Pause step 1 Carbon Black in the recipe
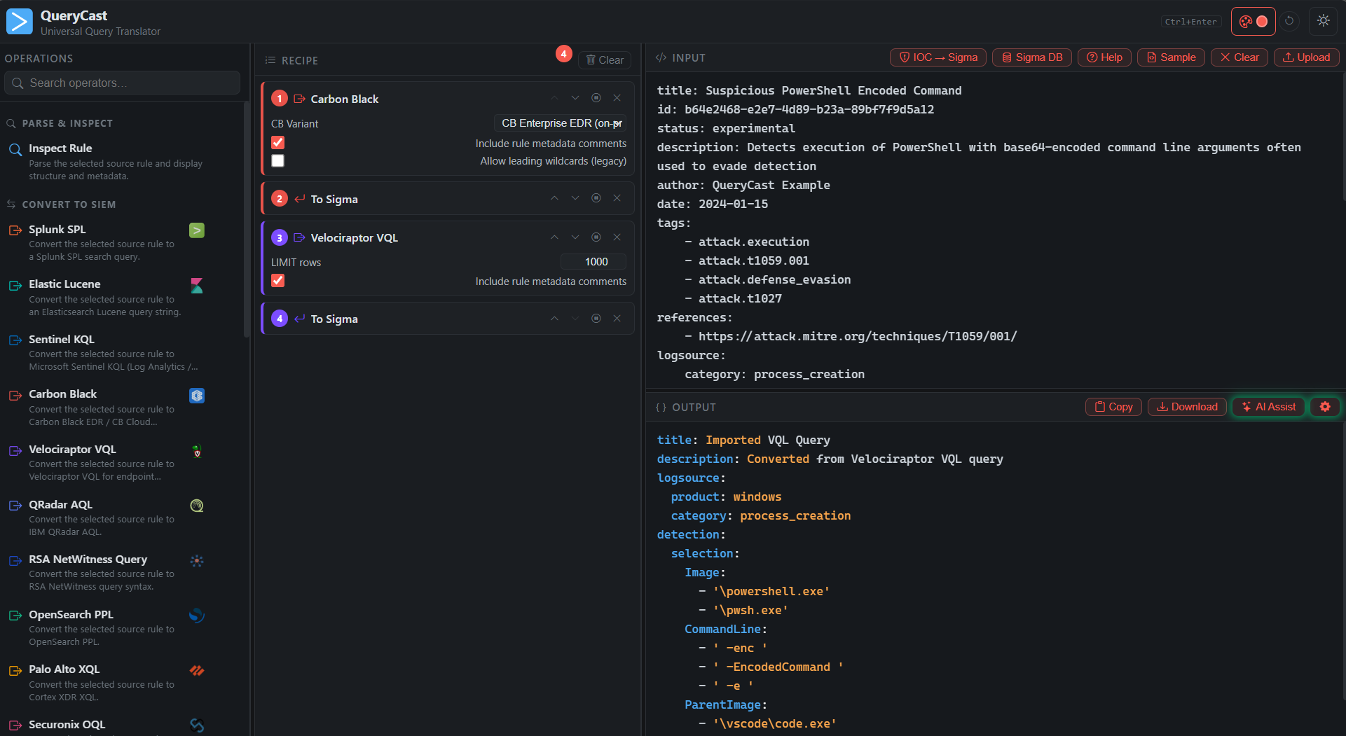 596,98
